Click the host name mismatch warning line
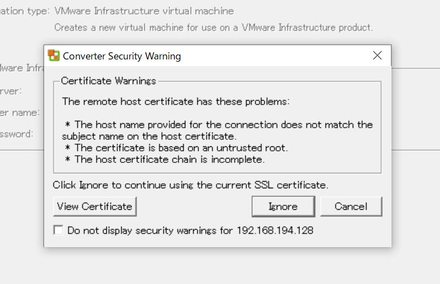Image resolution: width=440 pixels, height=284 pixels. (217, 130)
